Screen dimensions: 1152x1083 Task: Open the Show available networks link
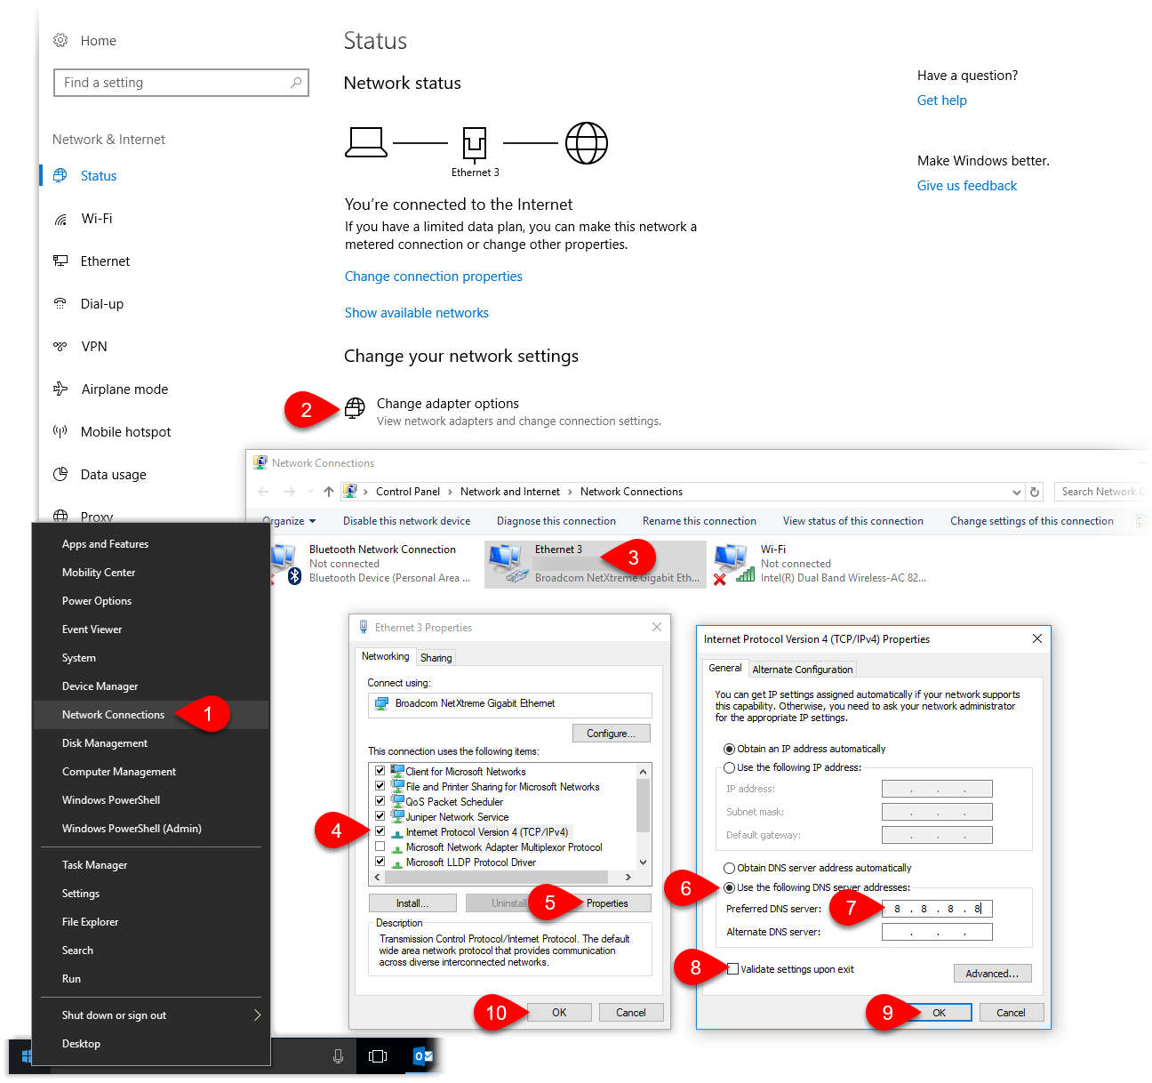click(x=417, y=313)
